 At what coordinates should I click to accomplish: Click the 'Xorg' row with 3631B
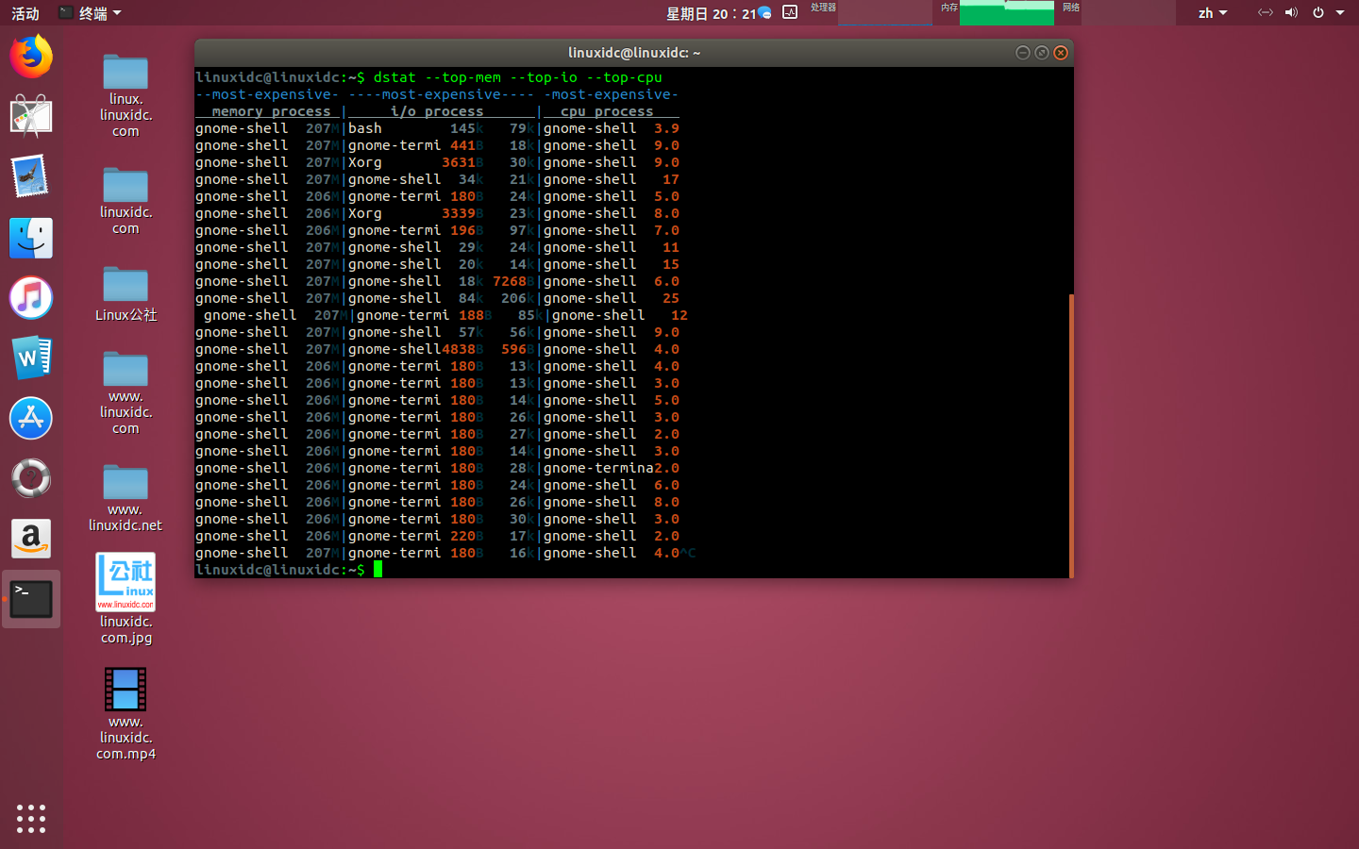365,162
